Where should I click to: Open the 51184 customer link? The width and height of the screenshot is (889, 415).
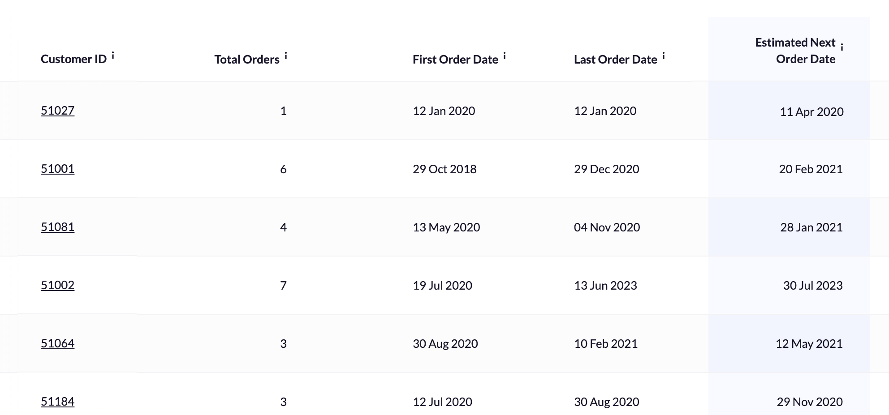[57, 402]
